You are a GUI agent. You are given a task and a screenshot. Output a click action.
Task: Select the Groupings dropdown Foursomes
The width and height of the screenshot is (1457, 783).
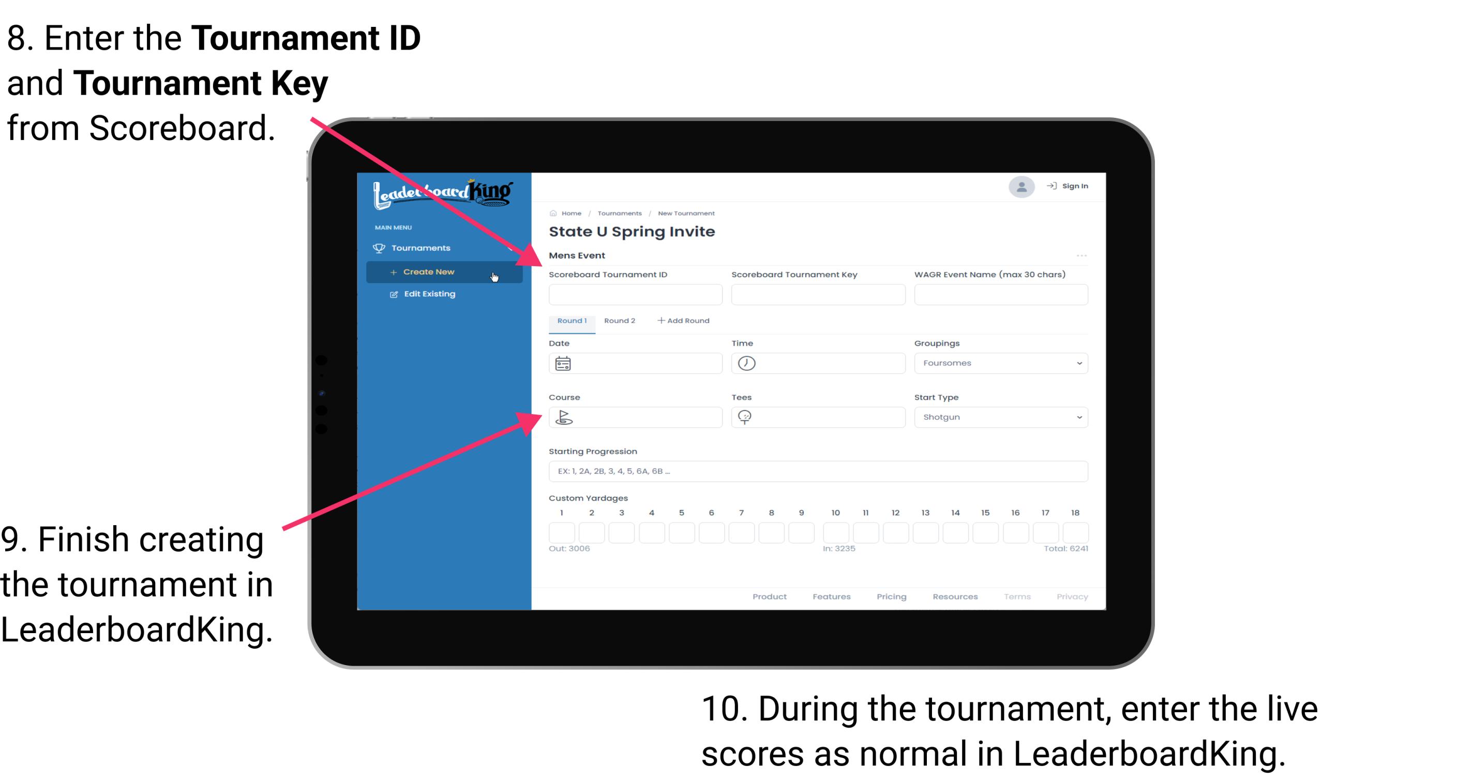click(x=1000, y=363)
